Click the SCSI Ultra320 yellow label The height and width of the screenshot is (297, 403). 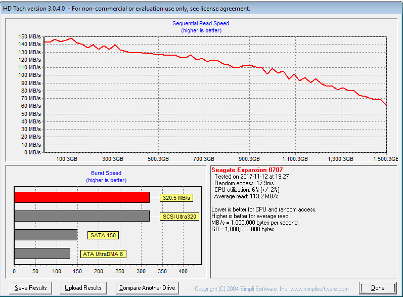tap(180, 217)
